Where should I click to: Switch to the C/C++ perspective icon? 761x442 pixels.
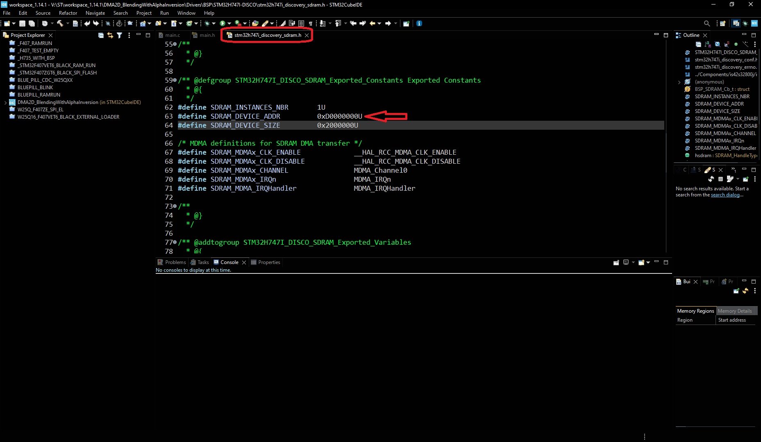point(736,23)
